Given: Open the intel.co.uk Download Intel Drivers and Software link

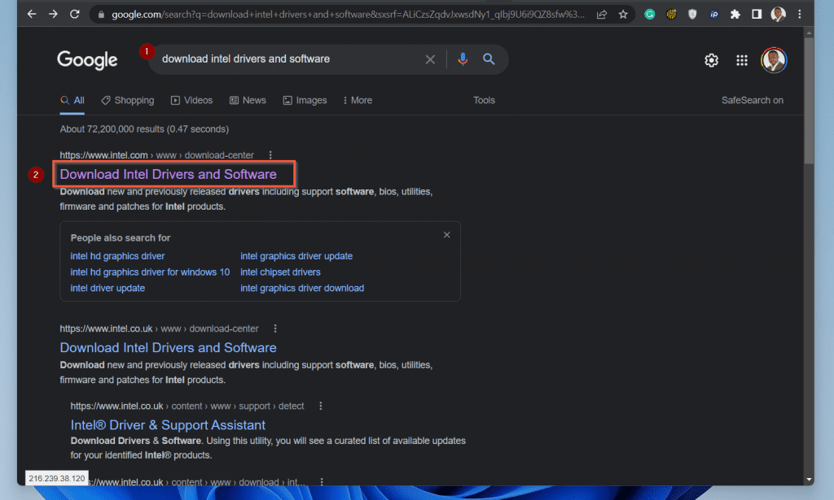Looking at the screenshot, I should click(x=168, y=348).
